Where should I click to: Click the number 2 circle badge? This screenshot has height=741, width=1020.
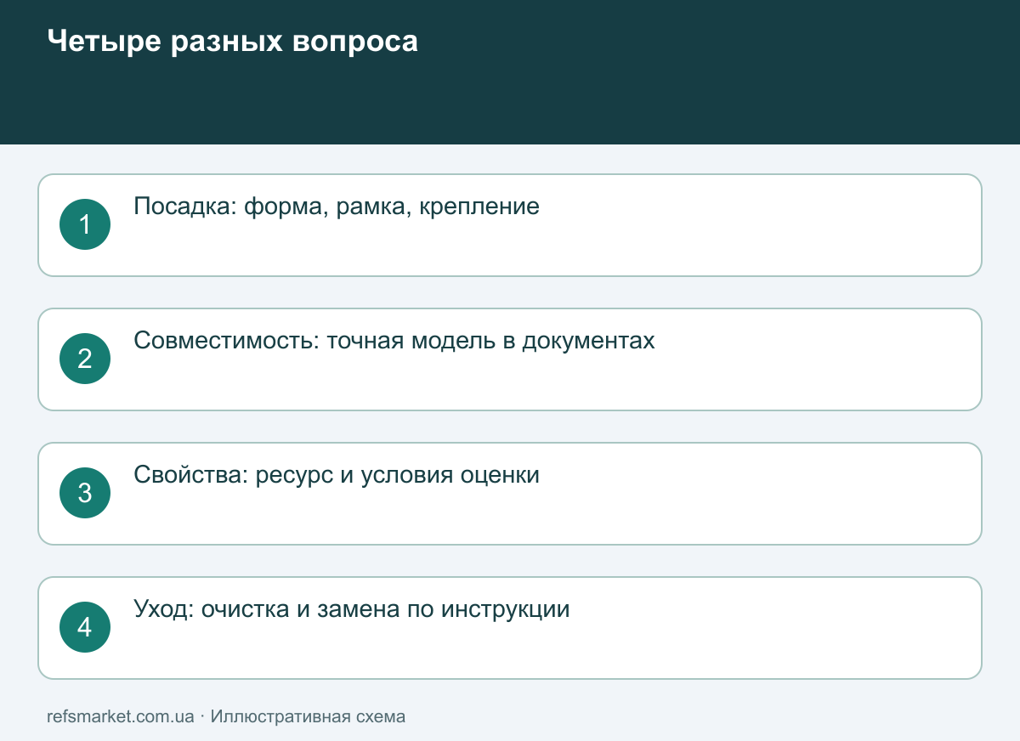tap(85, 359)
